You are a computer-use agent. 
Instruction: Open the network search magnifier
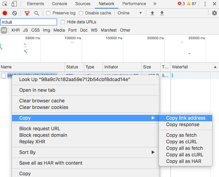coord(36,13)
